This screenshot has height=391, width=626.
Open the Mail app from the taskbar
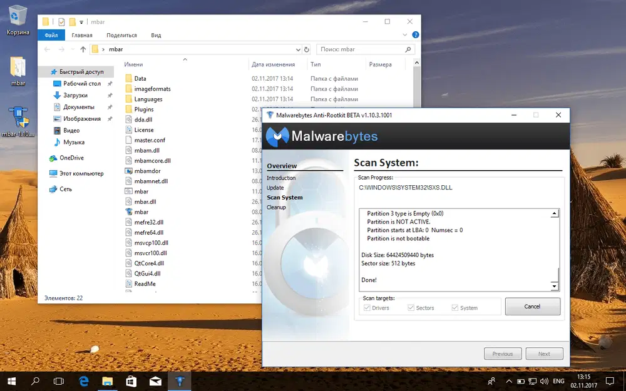pos(155,381)
